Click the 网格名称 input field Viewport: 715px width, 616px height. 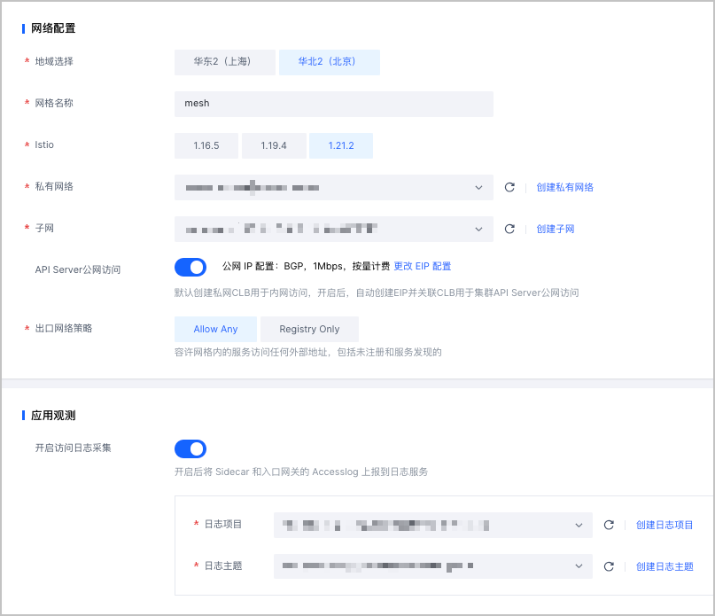[x=333, y=104]
